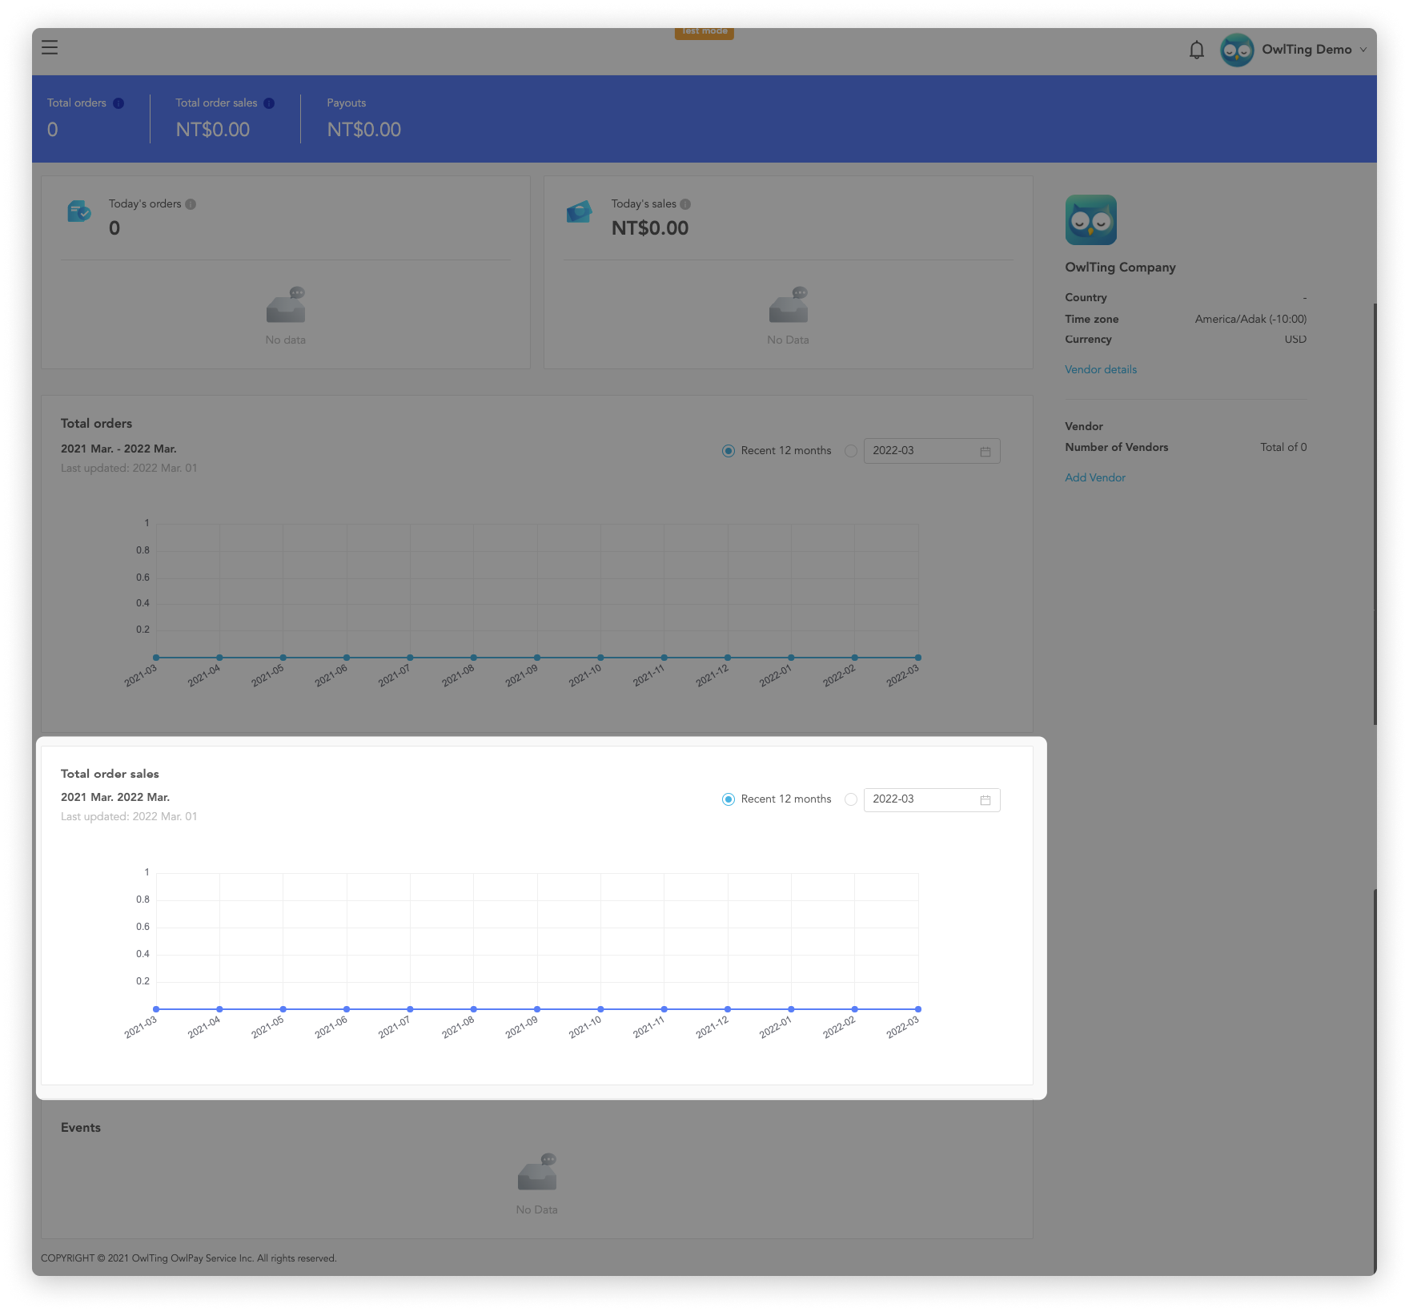Open the hamburger navigation menu
1409x1312 pixels.
pos(50,47)
